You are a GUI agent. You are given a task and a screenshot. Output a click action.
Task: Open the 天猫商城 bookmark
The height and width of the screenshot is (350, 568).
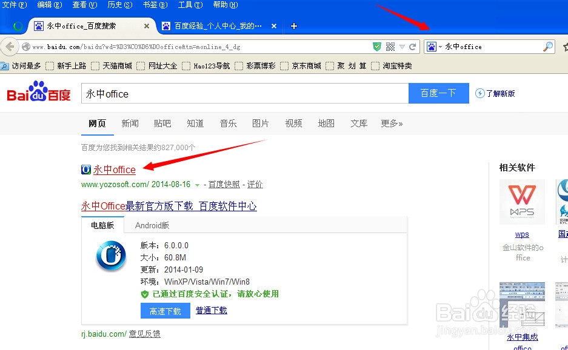point(112,66)
